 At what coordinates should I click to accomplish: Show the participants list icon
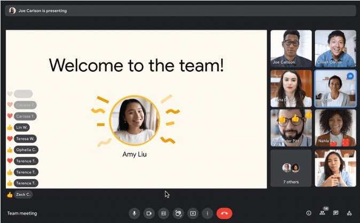(x=323, y=213)
